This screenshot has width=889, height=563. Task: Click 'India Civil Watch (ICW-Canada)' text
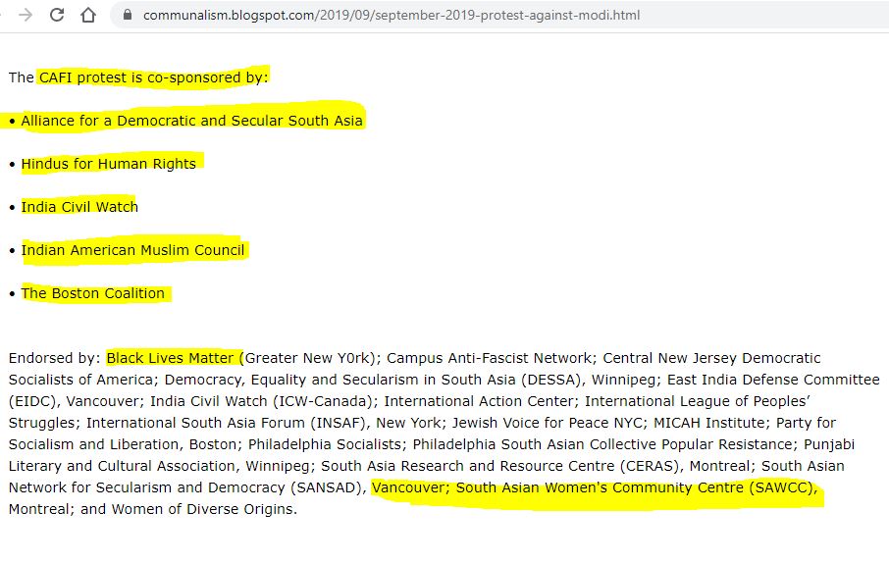click(261, 401)
